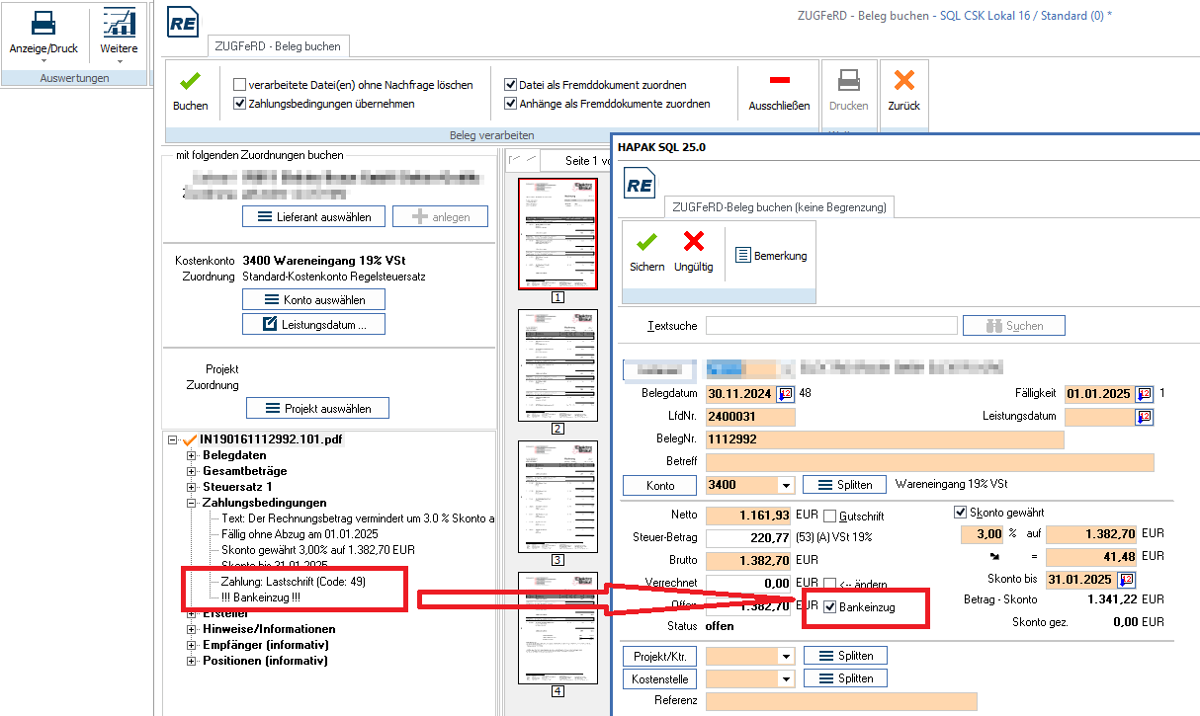The image size is (1200, 716).
Task: Open calendar picker next to Belegdatum
Action: coord(786,393)
